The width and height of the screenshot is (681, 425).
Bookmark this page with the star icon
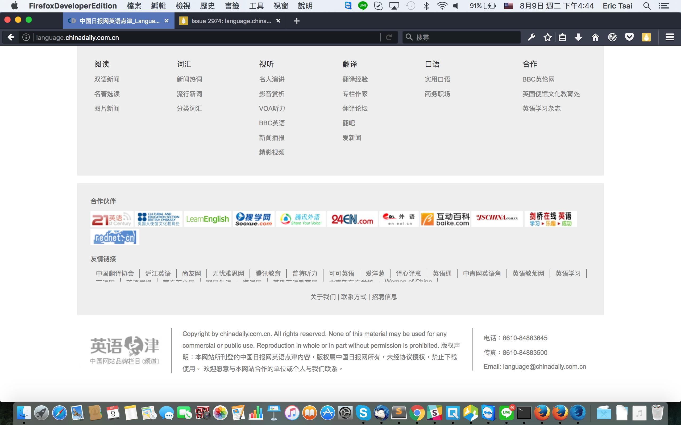point(548,37)
